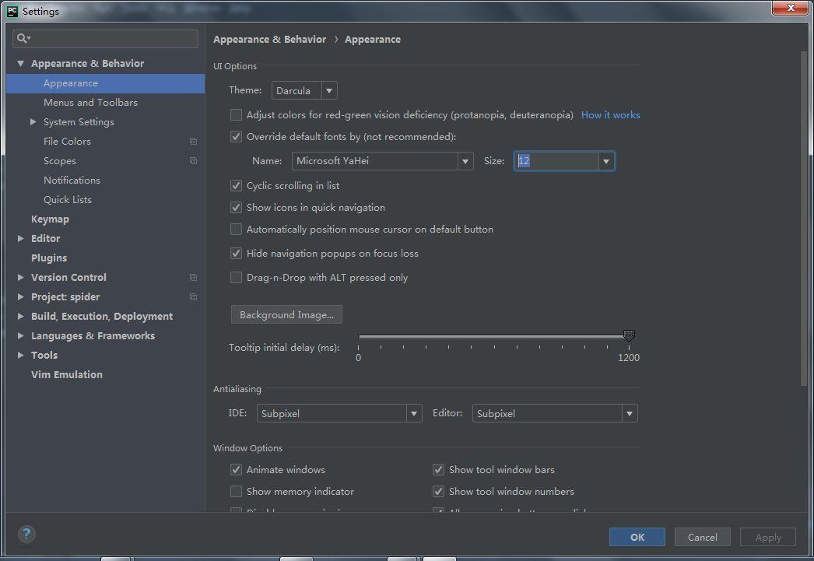This screenshot has height=561, width=814.
Task: Expand the Project: spider node
Action: tap(21, 297)
